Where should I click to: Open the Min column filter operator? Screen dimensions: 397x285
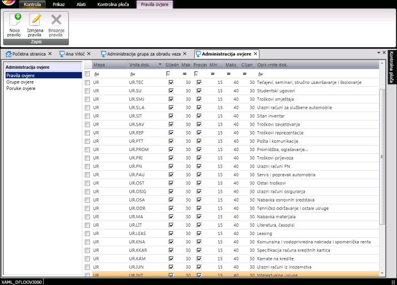(x=213, y=73)
